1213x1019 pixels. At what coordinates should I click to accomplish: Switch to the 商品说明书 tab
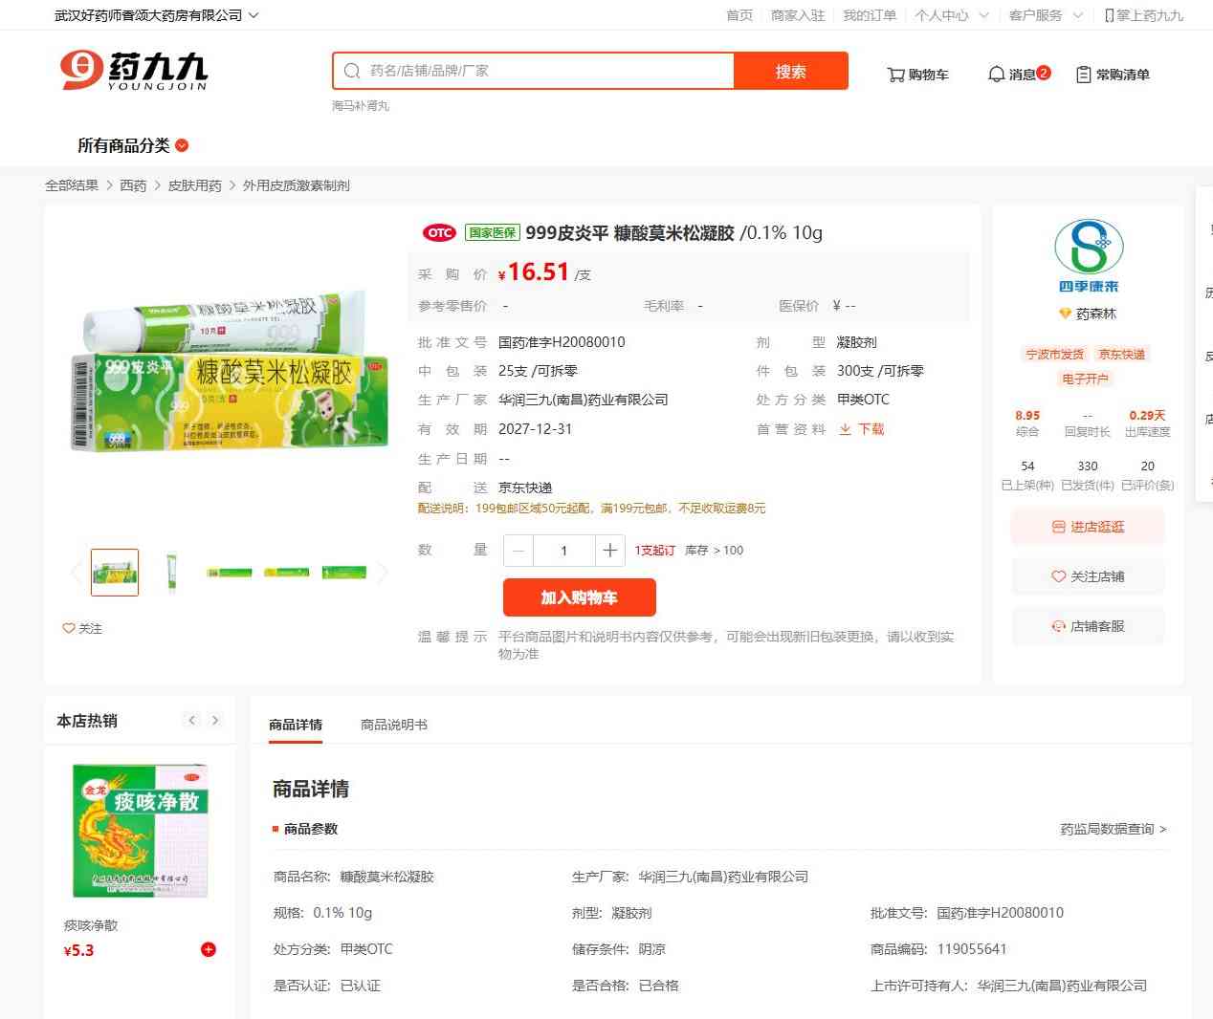pos(394,725)
